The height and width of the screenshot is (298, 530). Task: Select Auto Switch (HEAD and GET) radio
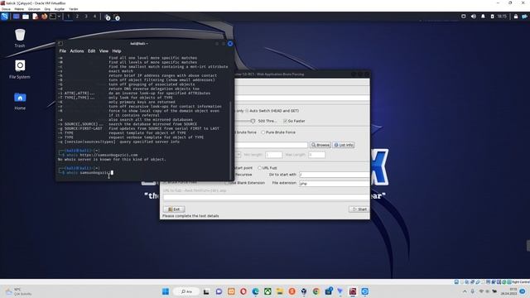click(x=247, y=110)
